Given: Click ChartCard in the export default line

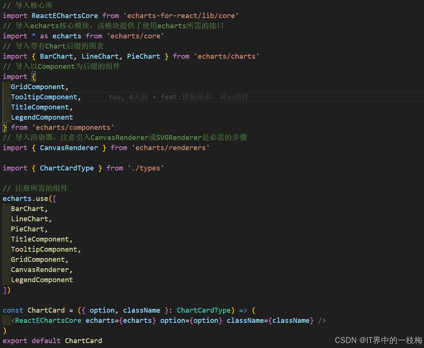Looking at the screenshot, I should point(84,341).
